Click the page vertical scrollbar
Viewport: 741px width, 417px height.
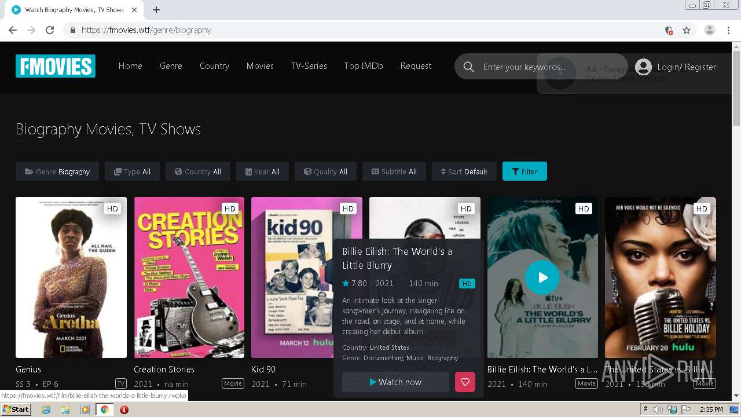click(736, 87)
